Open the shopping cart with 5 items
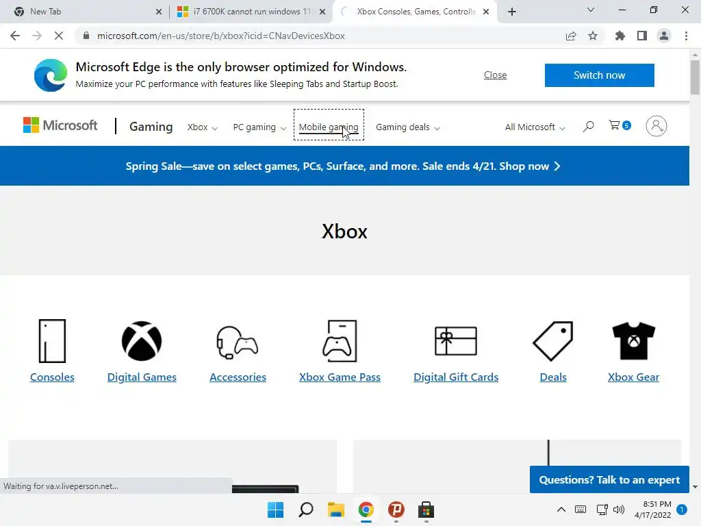 coord(620,126)
